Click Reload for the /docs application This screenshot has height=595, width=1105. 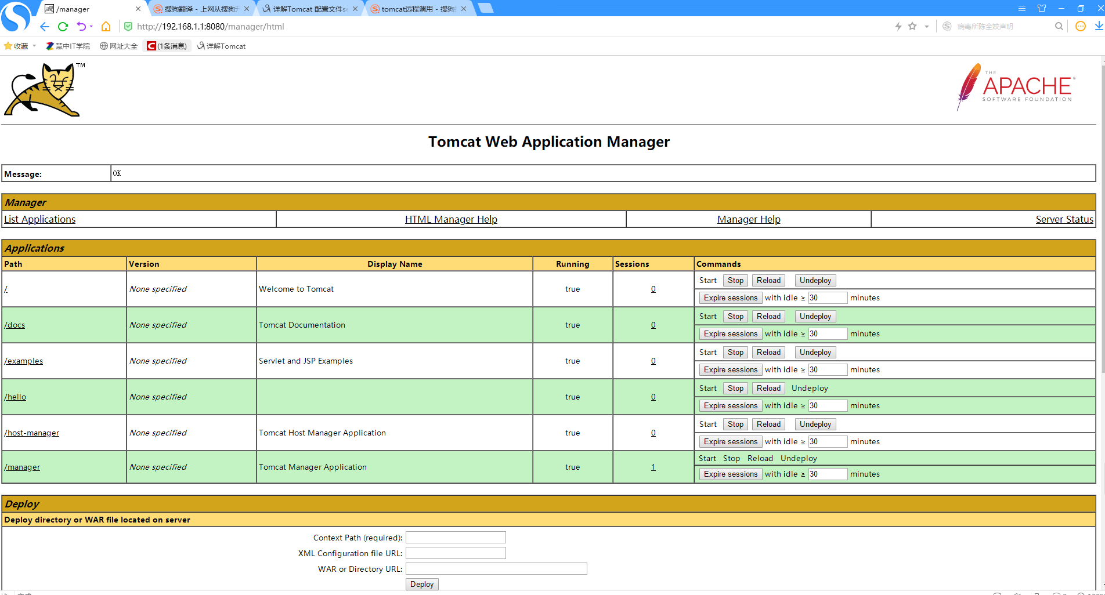768,316
